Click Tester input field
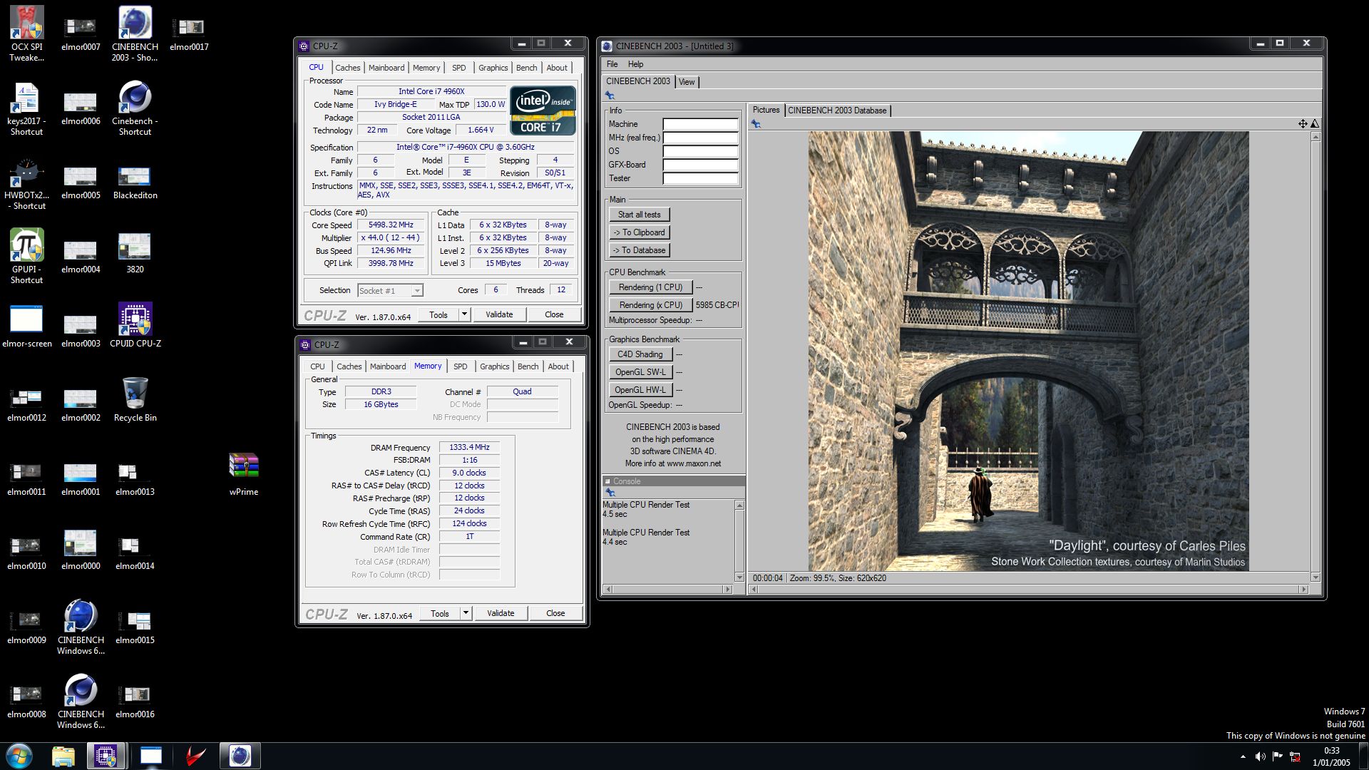 (700, 178)
